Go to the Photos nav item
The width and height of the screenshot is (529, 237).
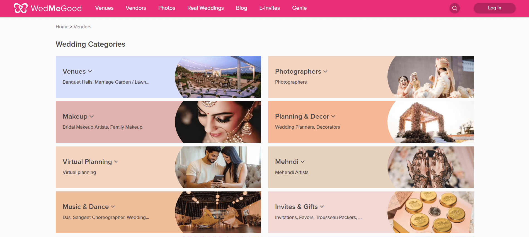pos(167,8)
